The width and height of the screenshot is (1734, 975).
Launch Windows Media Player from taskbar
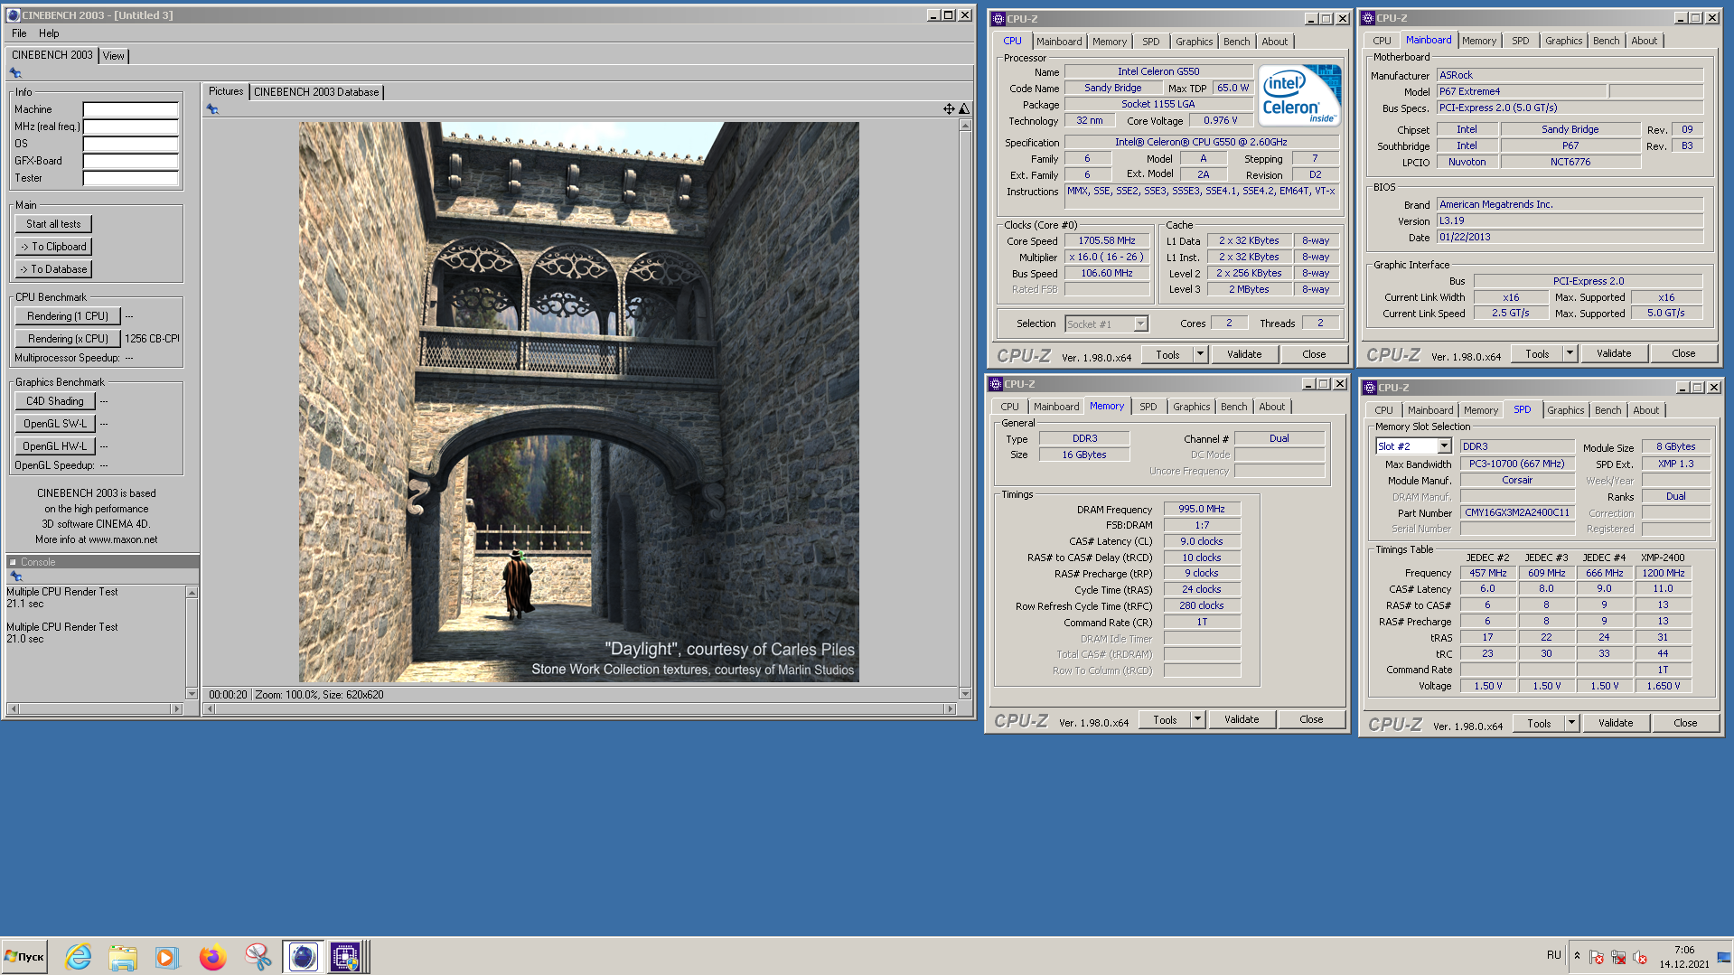point(166,956)
